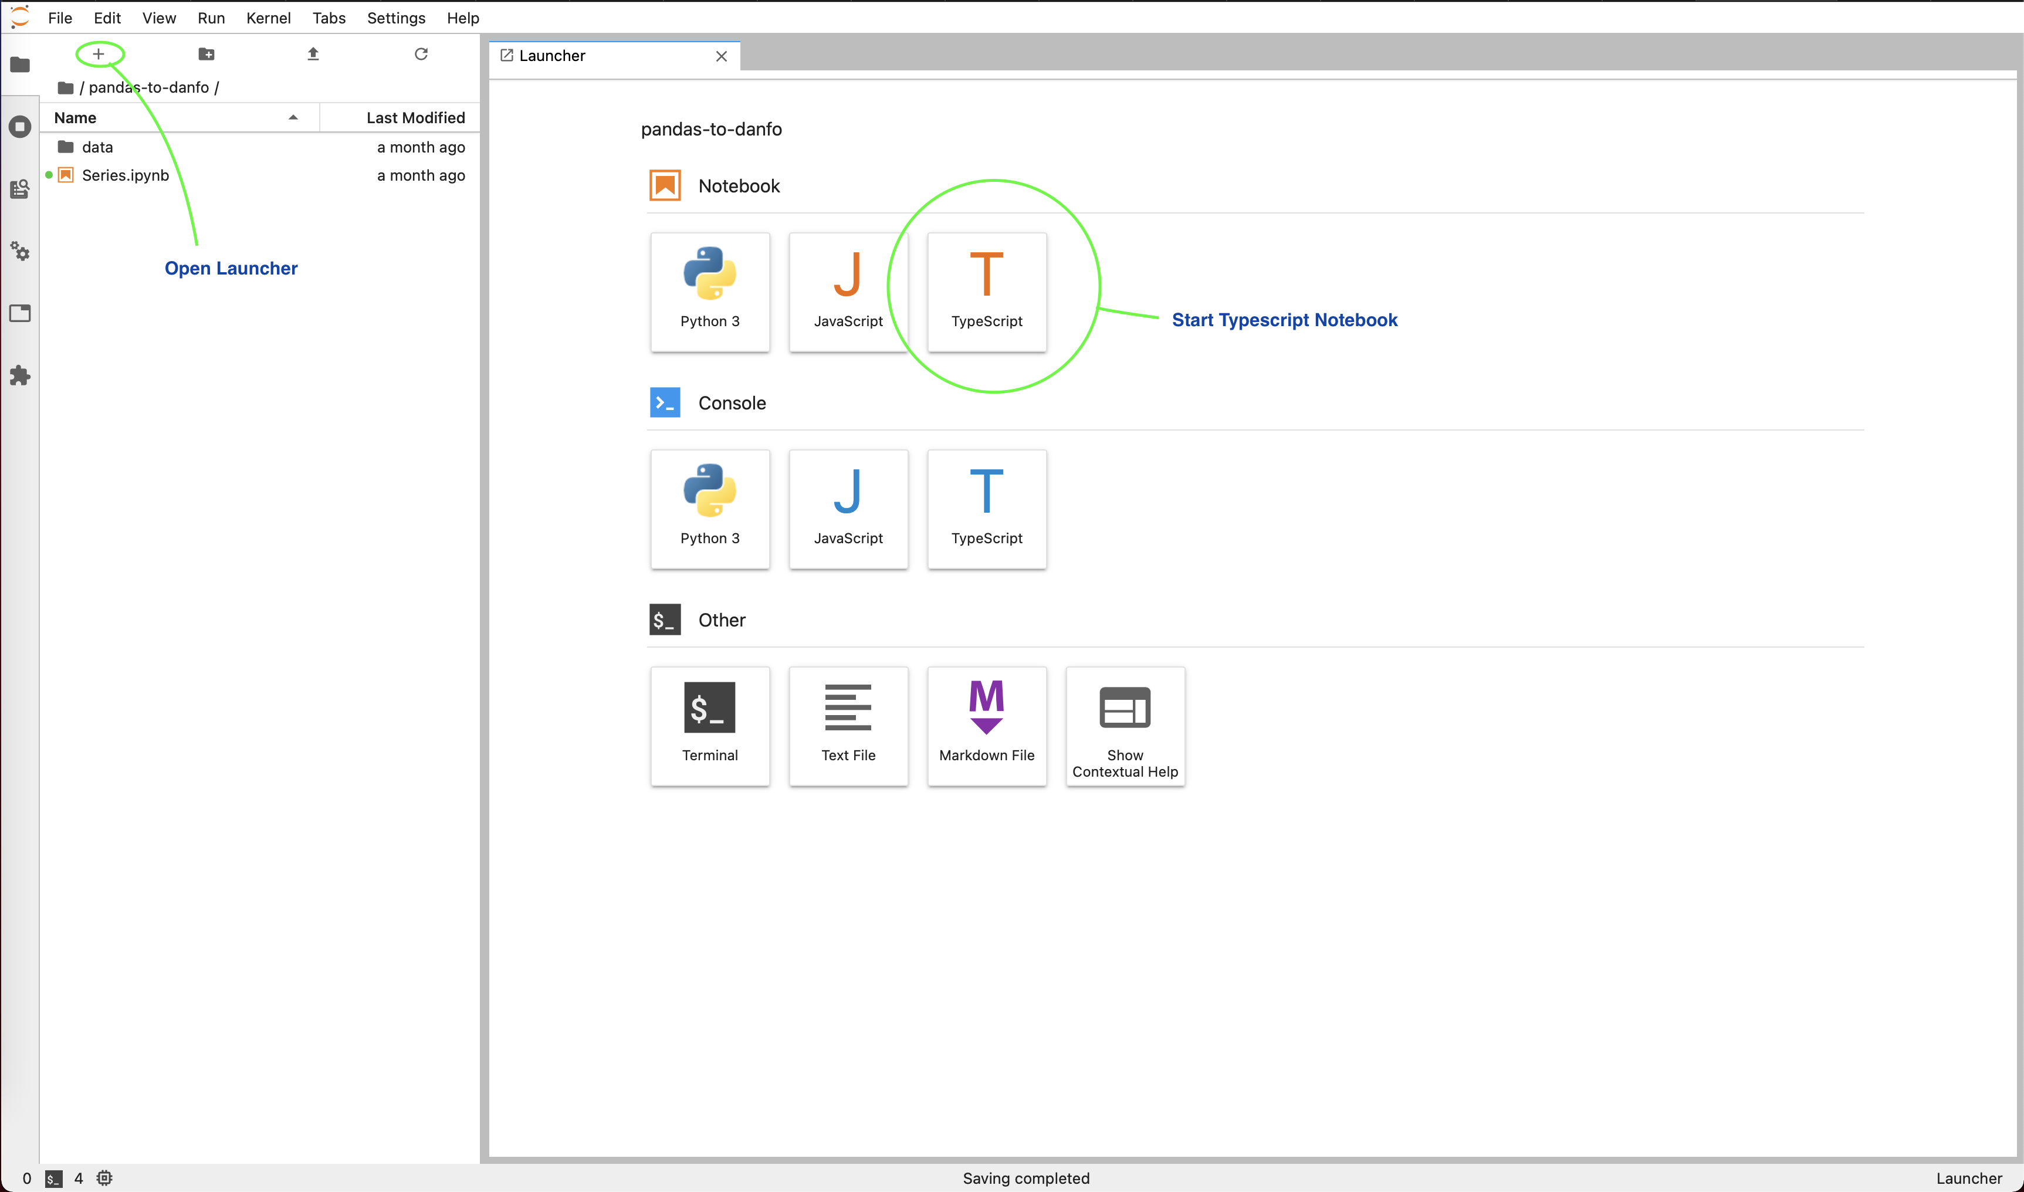This screenshot has height=1192, width=2024.
Task: Open the data folder
Action: click(97, 147)
